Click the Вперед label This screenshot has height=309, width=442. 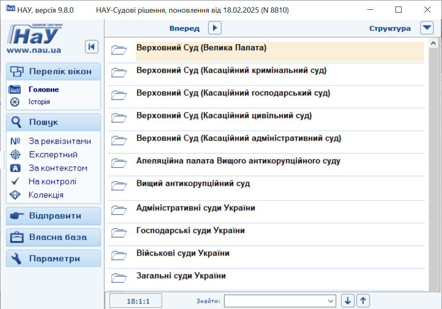coord(184,29)
